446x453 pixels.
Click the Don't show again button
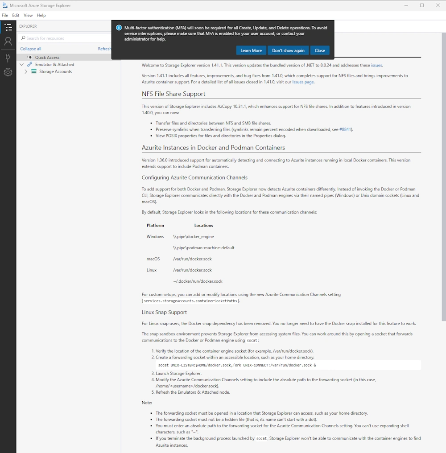(x=288, y=50)
